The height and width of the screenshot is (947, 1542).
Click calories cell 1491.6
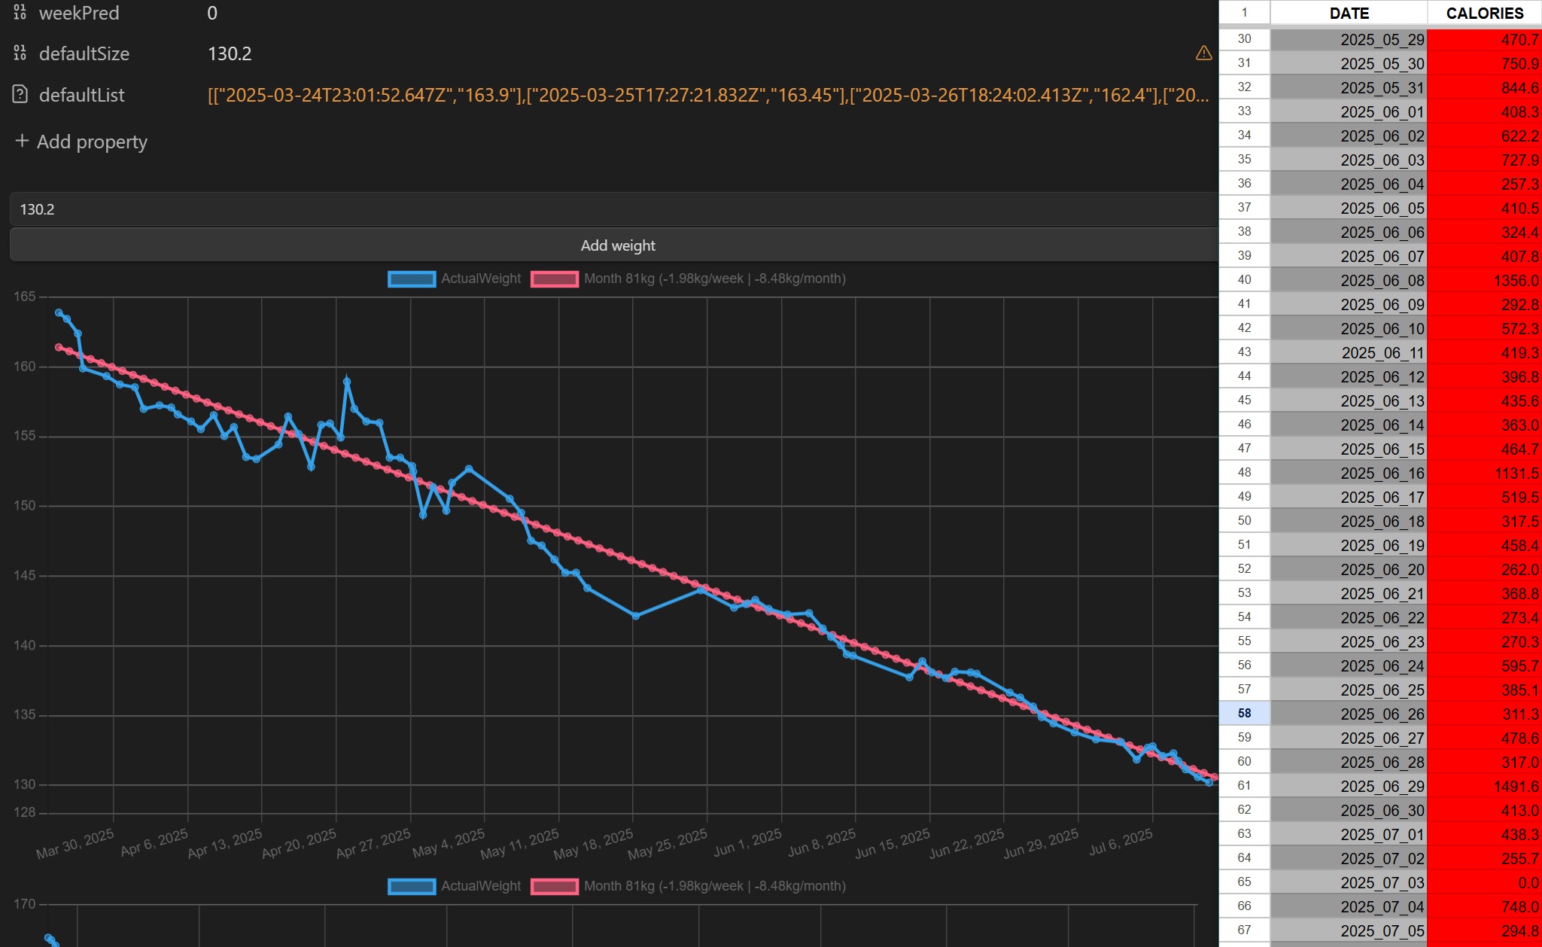tap(1484, 786)
